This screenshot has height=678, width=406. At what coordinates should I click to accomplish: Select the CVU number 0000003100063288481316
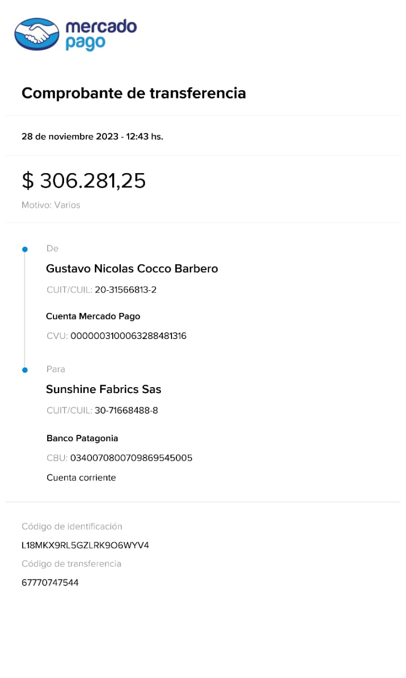coord(128,336)
